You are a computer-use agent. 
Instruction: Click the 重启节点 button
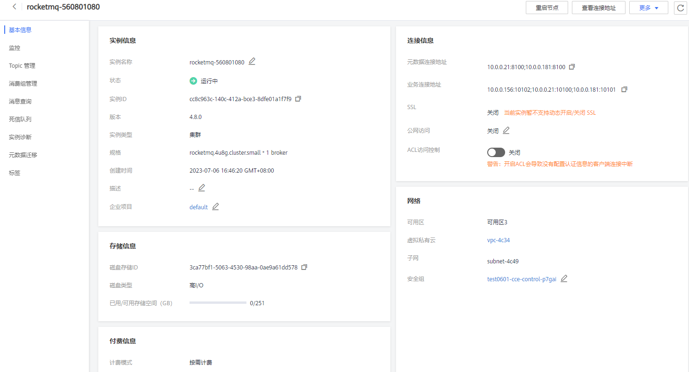tap(547, 8)
